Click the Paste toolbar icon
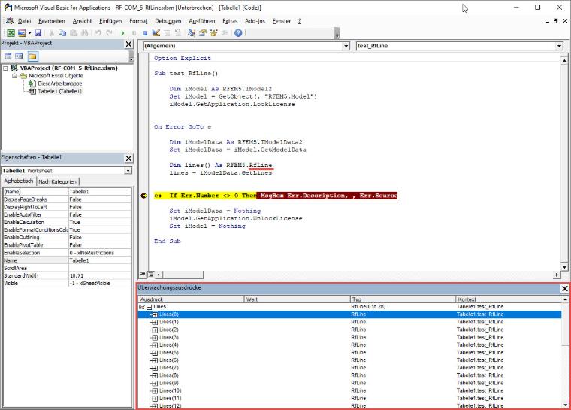The image size is (571, 410). (x=74, y=33)
